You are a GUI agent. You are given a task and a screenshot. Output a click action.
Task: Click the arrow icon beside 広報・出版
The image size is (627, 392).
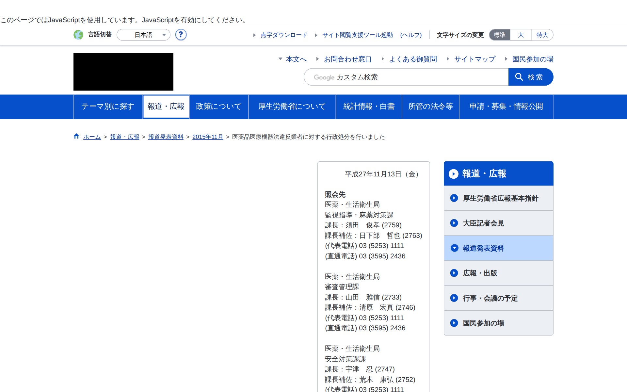(x=454, y=273)
